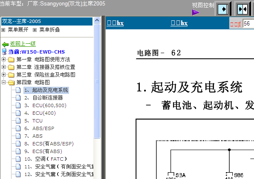Click page icon beside ECS(有ABS/ESP)
This screenshot has height=179, width=254.
pyautogui.click(x=18, y=143)
